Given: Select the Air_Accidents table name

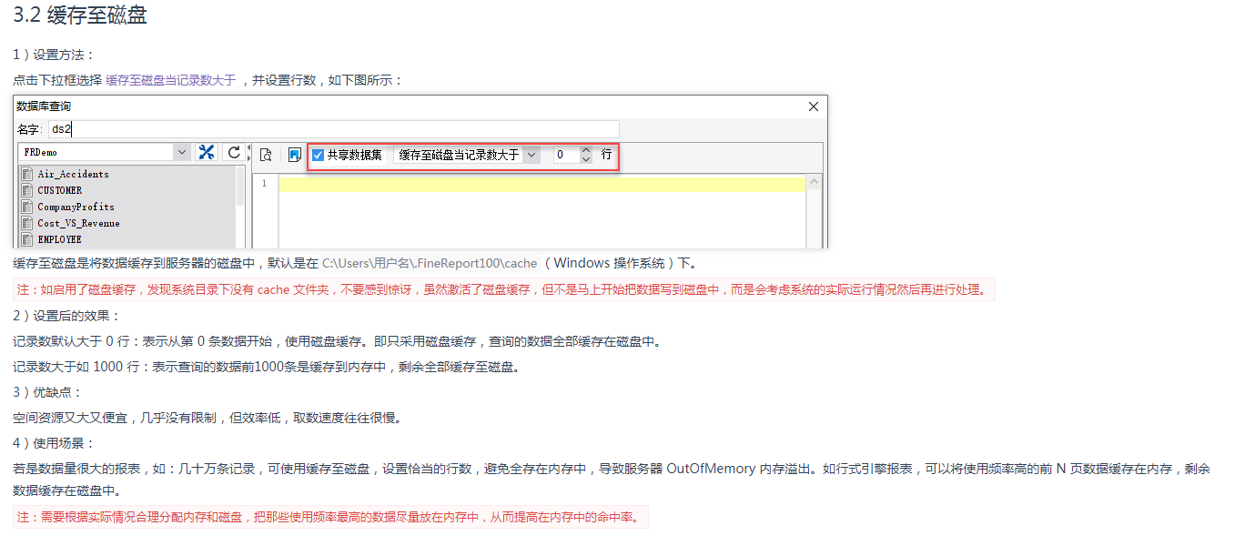Looking at the screenshot, I should (x=73, y=174).
